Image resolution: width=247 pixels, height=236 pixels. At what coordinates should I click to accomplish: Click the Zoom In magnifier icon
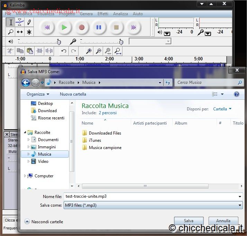click(x=89, y=51)
